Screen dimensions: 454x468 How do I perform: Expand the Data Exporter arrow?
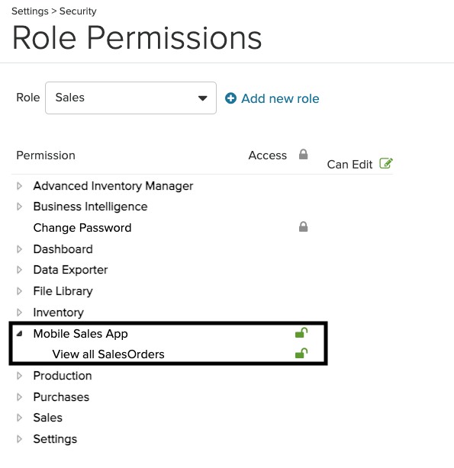[19, 270]
